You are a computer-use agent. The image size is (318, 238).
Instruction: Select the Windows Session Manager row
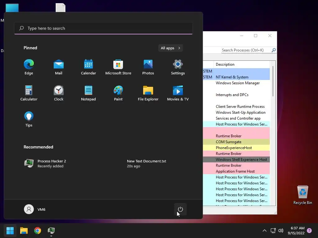click(x=236, y=83)
